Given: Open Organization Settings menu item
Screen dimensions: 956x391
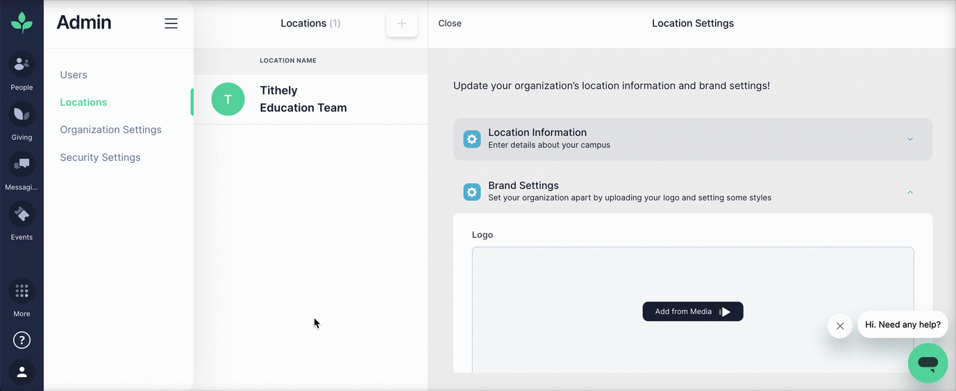Looking at the screenshot, I should coord(110,130).
